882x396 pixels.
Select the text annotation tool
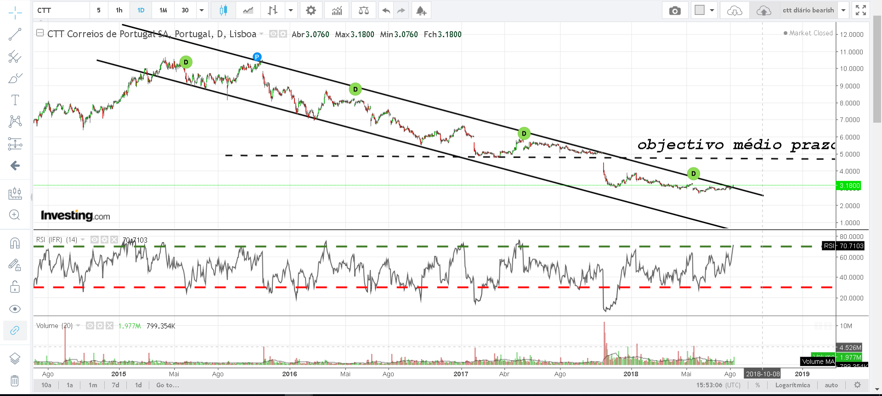pyautogui.click(x=15, y=100)
